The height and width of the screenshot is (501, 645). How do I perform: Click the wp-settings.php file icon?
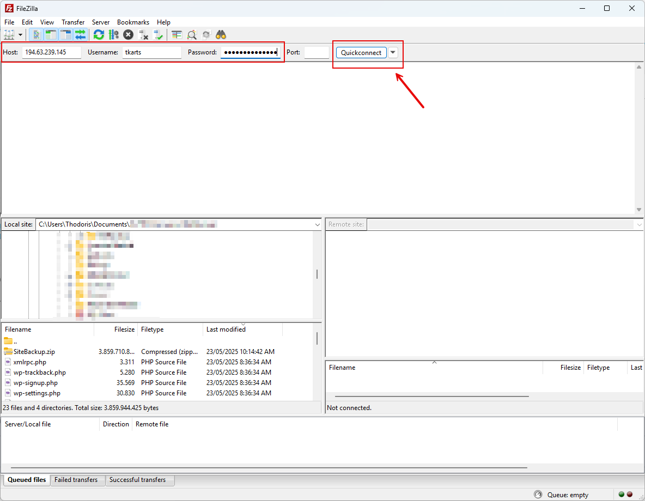pyautogui.click(x=8, y=393)
